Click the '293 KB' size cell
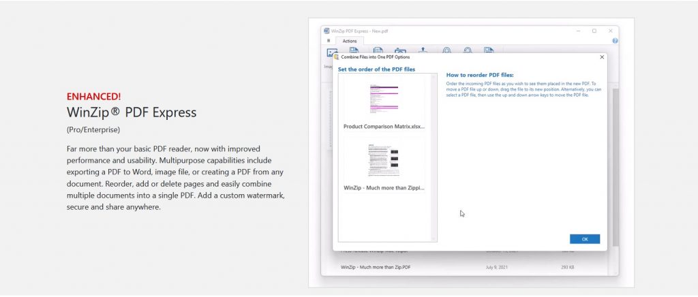The image size is (698, 297). (568, 267)
